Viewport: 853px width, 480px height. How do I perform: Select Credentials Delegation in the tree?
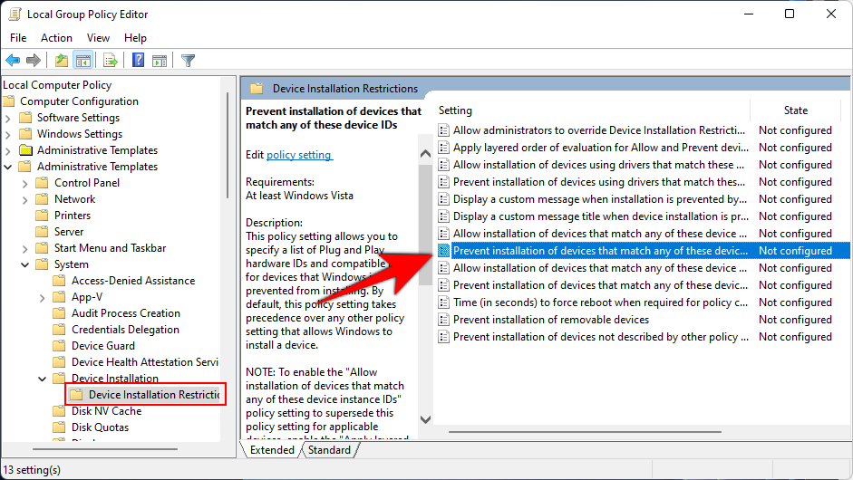tap(125, 330)
